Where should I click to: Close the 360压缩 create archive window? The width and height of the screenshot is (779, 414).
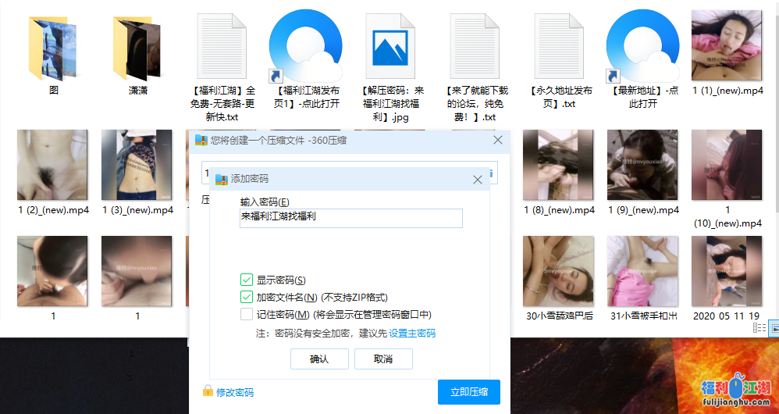point(498,141)
